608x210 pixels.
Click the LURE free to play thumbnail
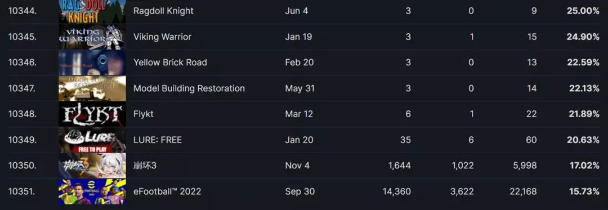tap(92, 140)
